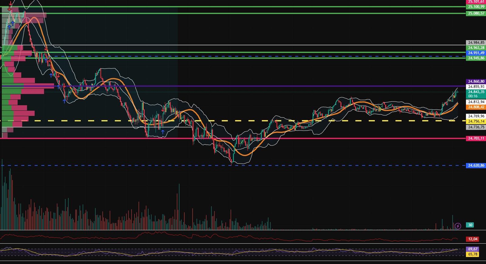Select the upper Bollinger band label 24.855,93
The image size is (486, 264).
pyautogui.click(x=476, y=87)
